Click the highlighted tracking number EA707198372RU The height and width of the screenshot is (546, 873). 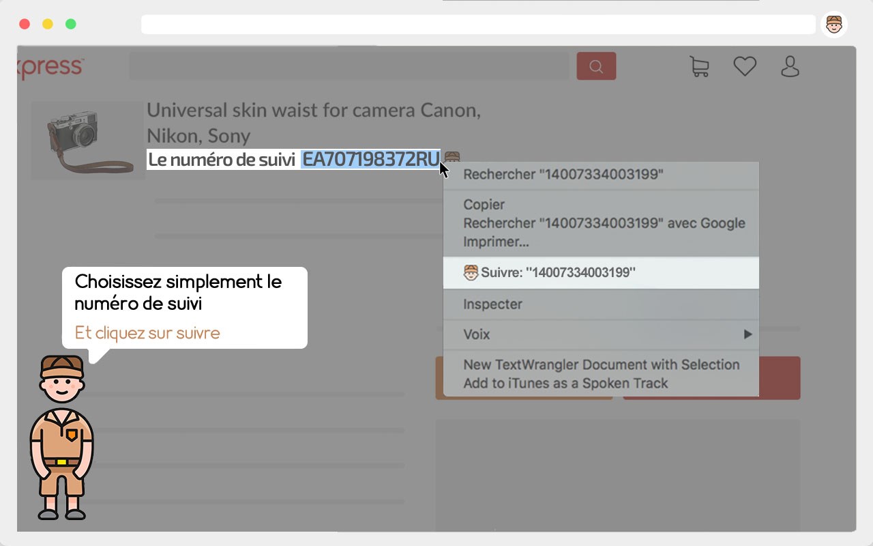371,159
